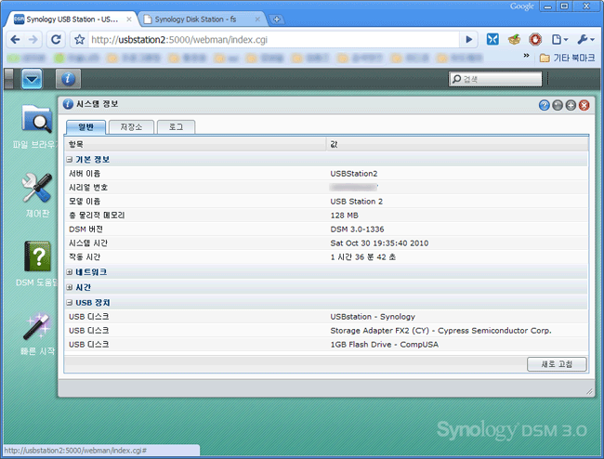This screenshot has width=604, height=459.
Task: Open the wrench settings menu
Action: 586,39
